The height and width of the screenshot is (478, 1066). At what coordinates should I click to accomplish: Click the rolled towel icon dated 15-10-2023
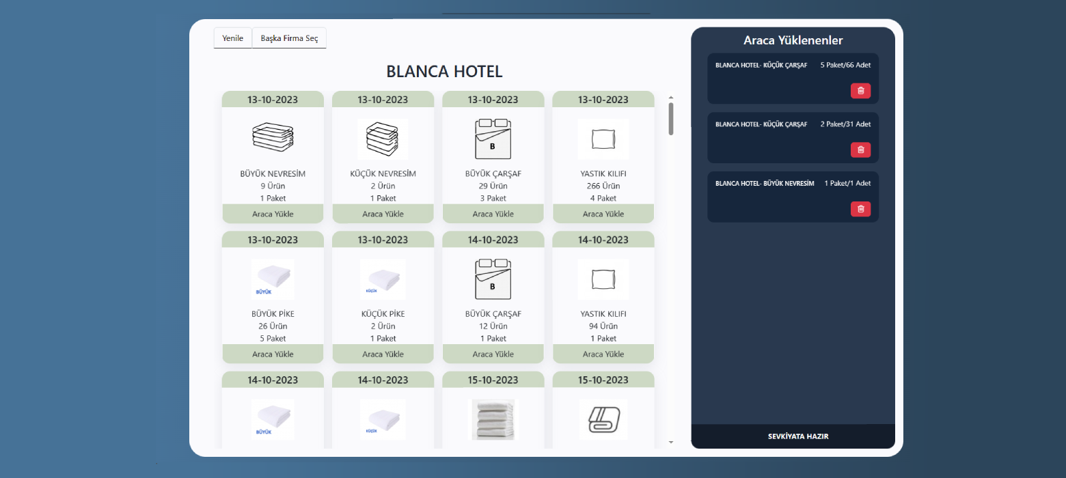click(603, 419)
